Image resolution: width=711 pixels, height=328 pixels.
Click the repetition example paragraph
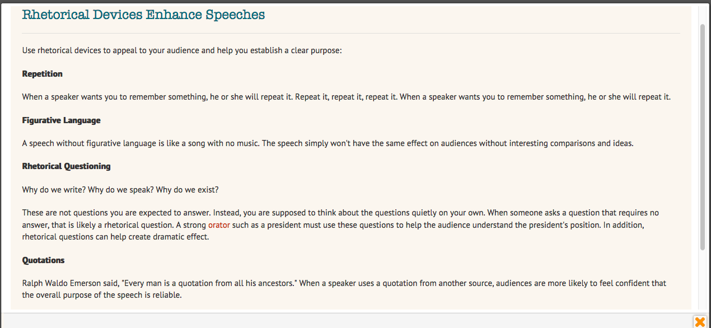(x=347, y=97)
